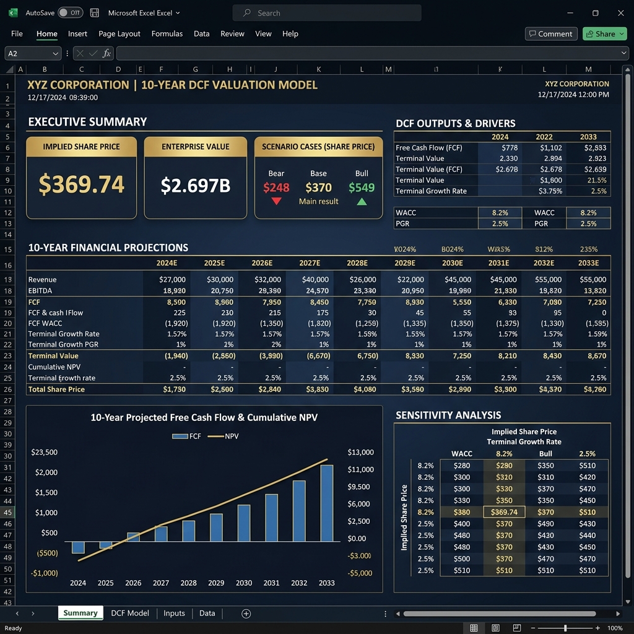Click the FCF legend swatch in chart
The width and height of the screenshot is (634, 634).
point(180,436)
